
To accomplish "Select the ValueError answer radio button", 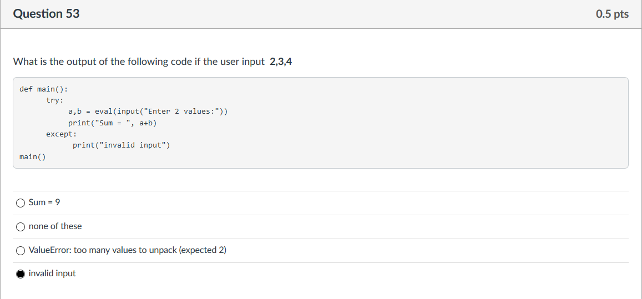I will pyautogui.click(x=21, y=251).
